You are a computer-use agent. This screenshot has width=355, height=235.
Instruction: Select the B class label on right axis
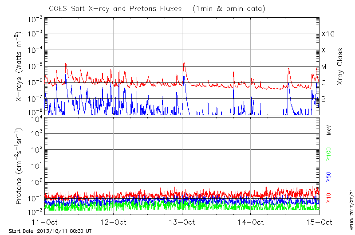[x=324, y=99]
